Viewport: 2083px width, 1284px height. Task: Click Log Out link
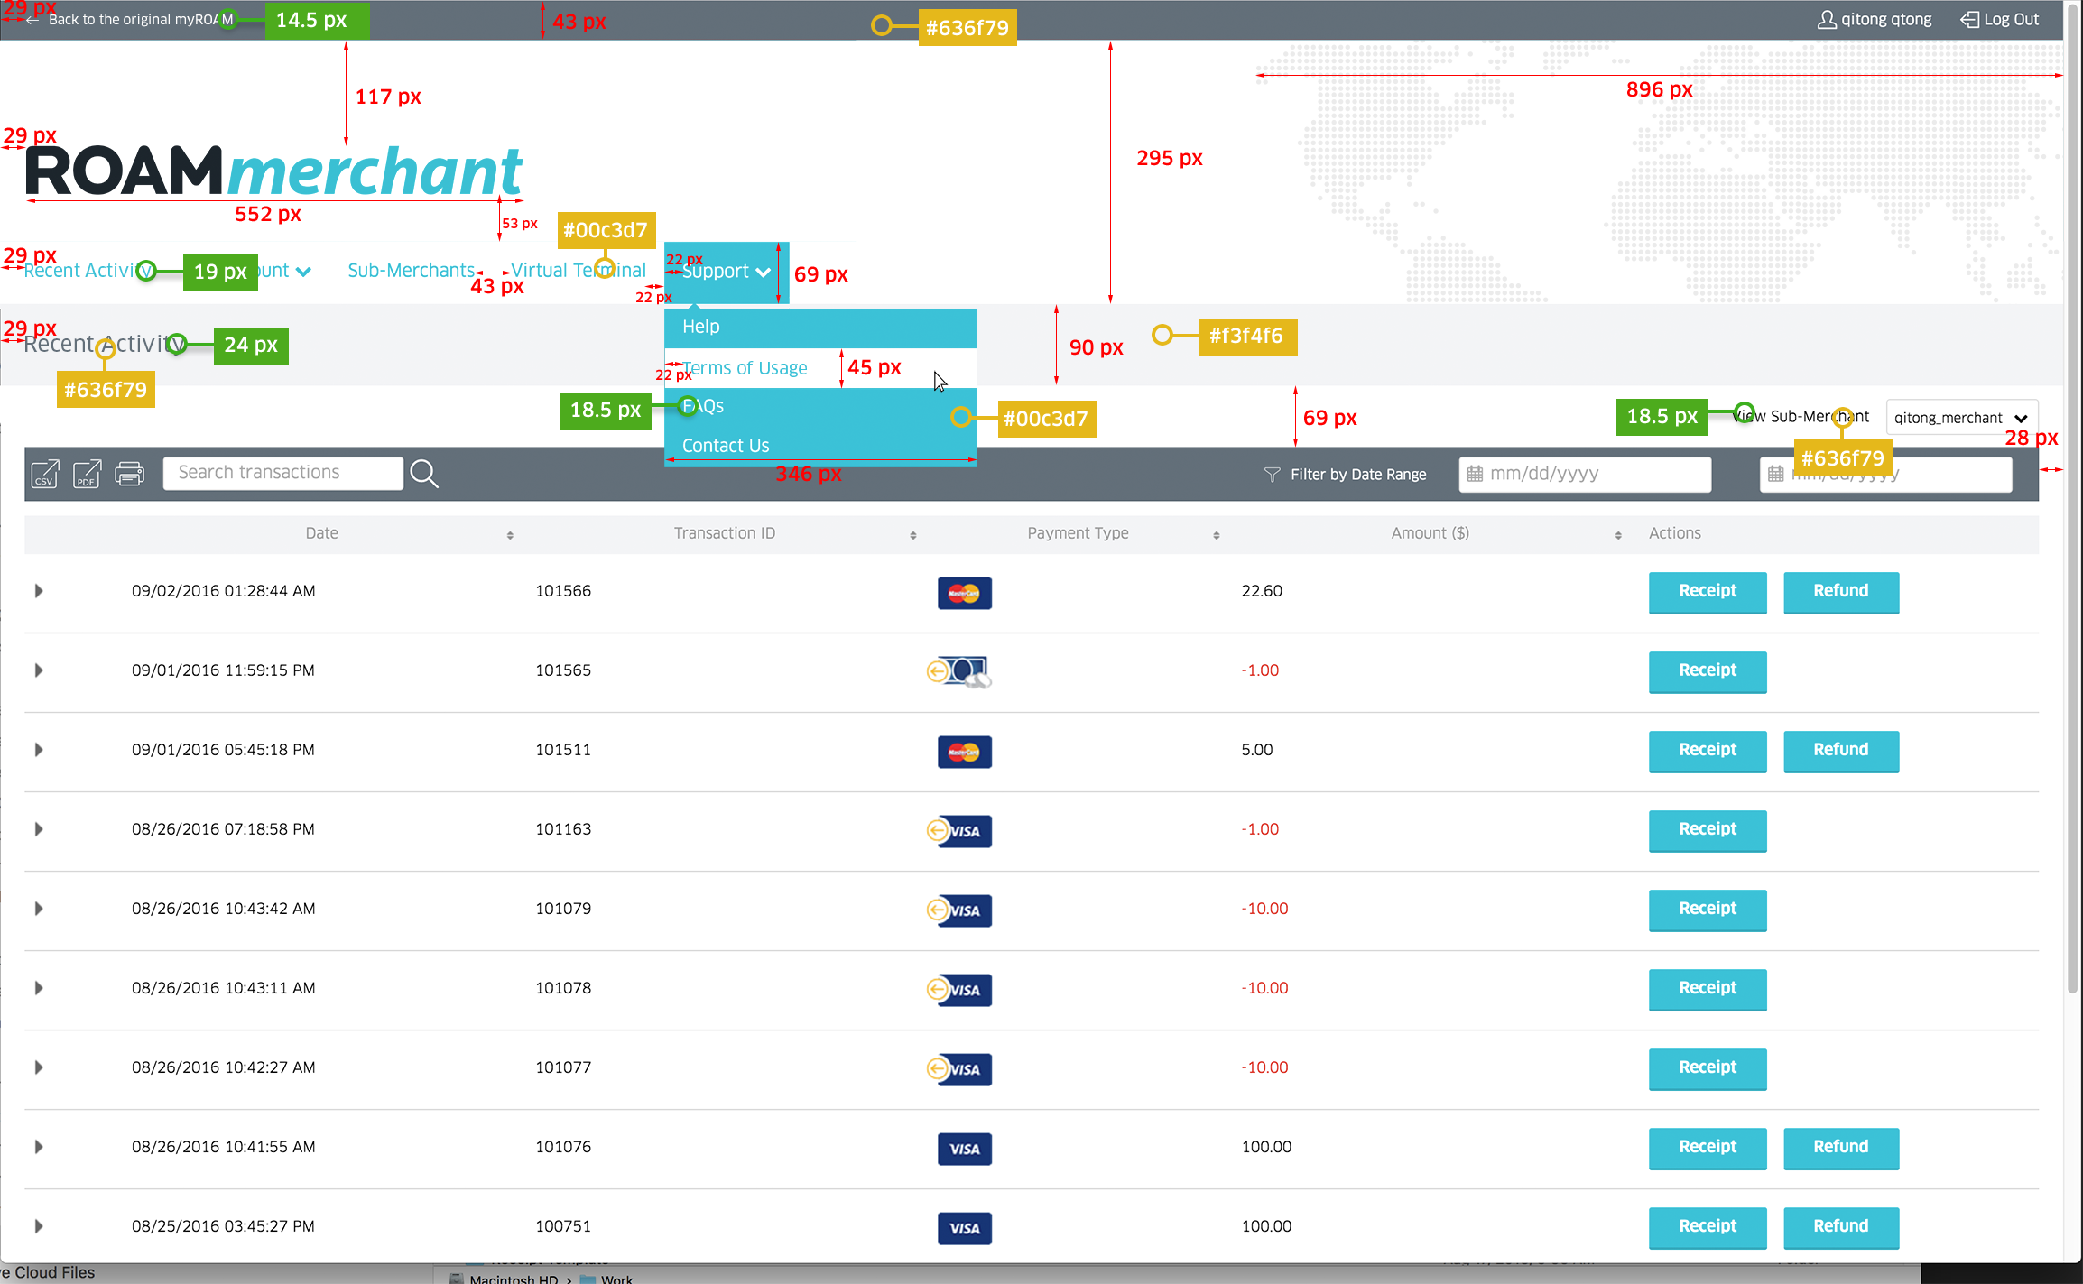[x=2011, y=20]
